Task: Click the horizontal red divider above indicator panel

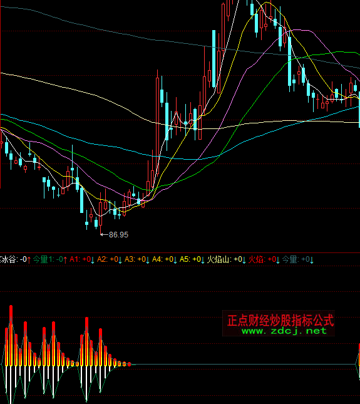Action: click(x=180, y=253)
